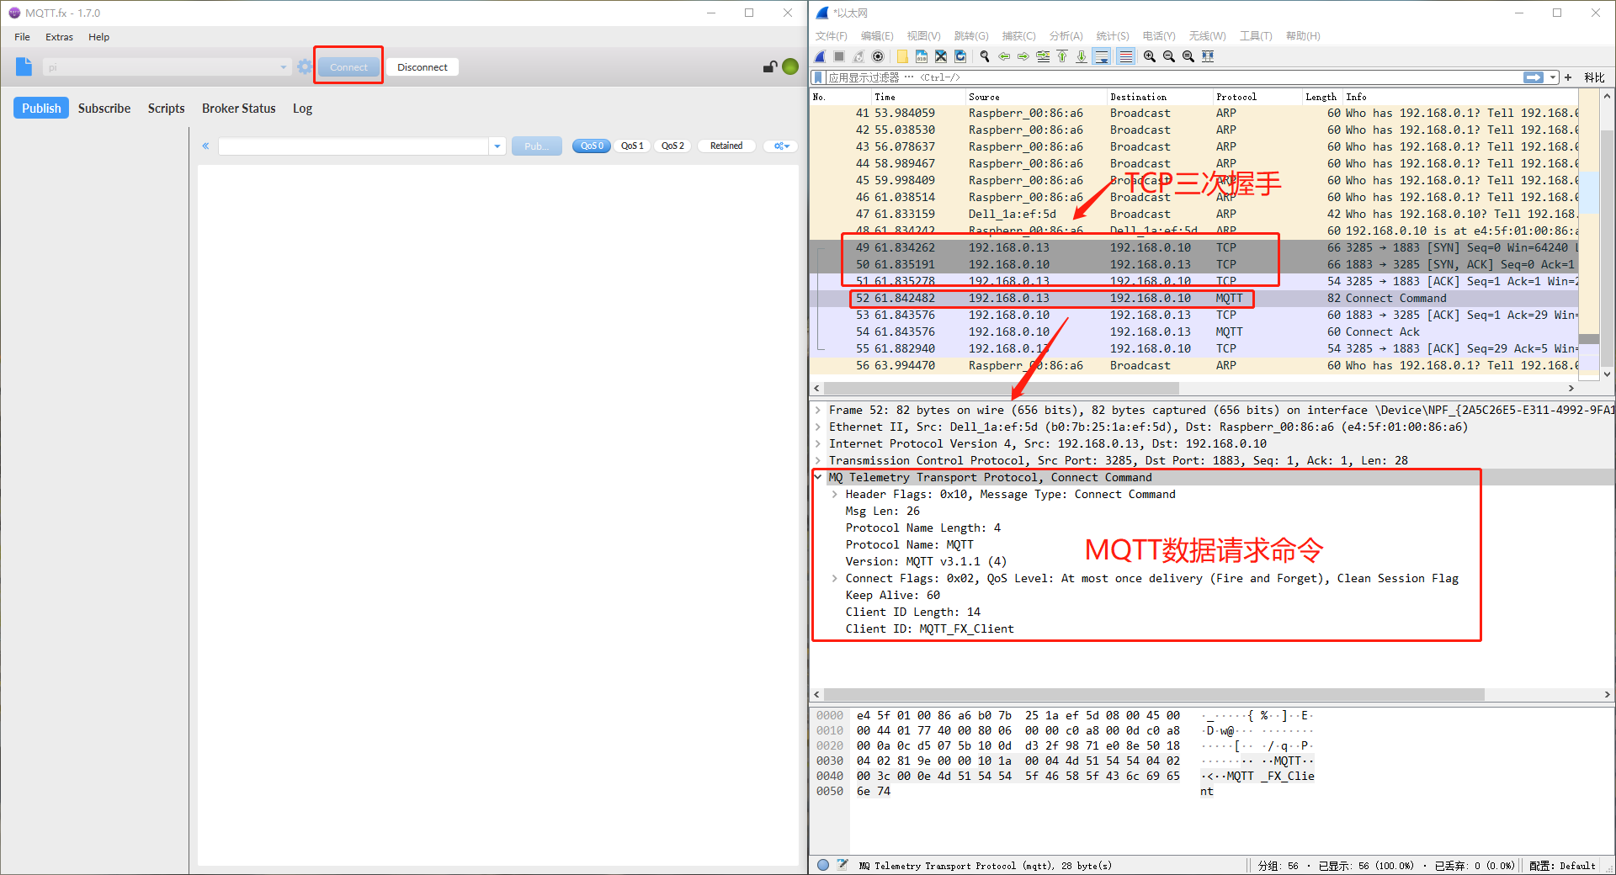Reload the capture file in Wireshark
The image size is (1616, 875).
click(960, 56)
